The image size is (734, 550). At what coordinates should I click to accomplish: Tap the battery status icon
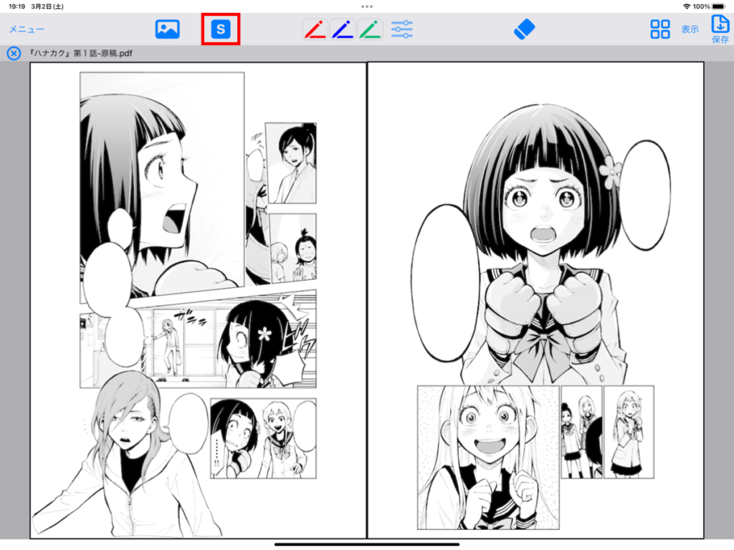pyautogui.click(x=718, y=6)
